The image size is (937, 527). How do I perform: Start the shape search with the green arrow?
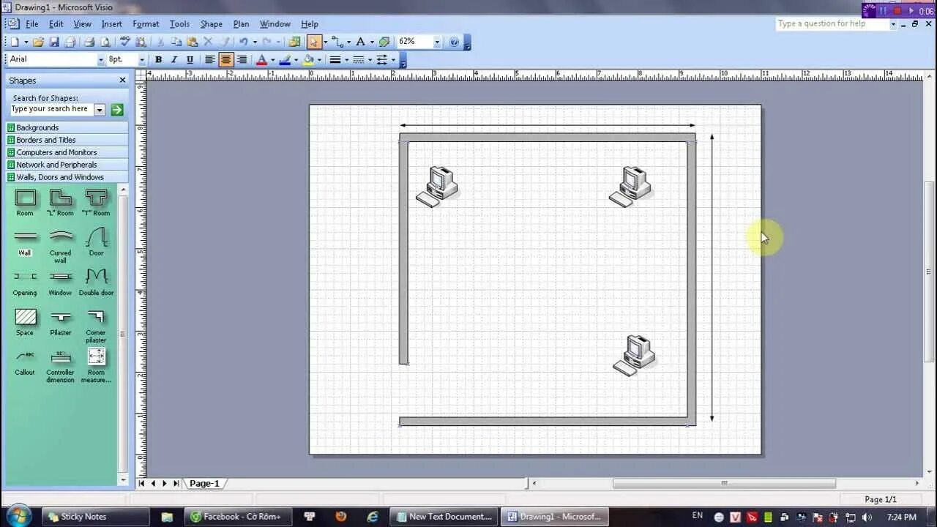tap(116, 109)
